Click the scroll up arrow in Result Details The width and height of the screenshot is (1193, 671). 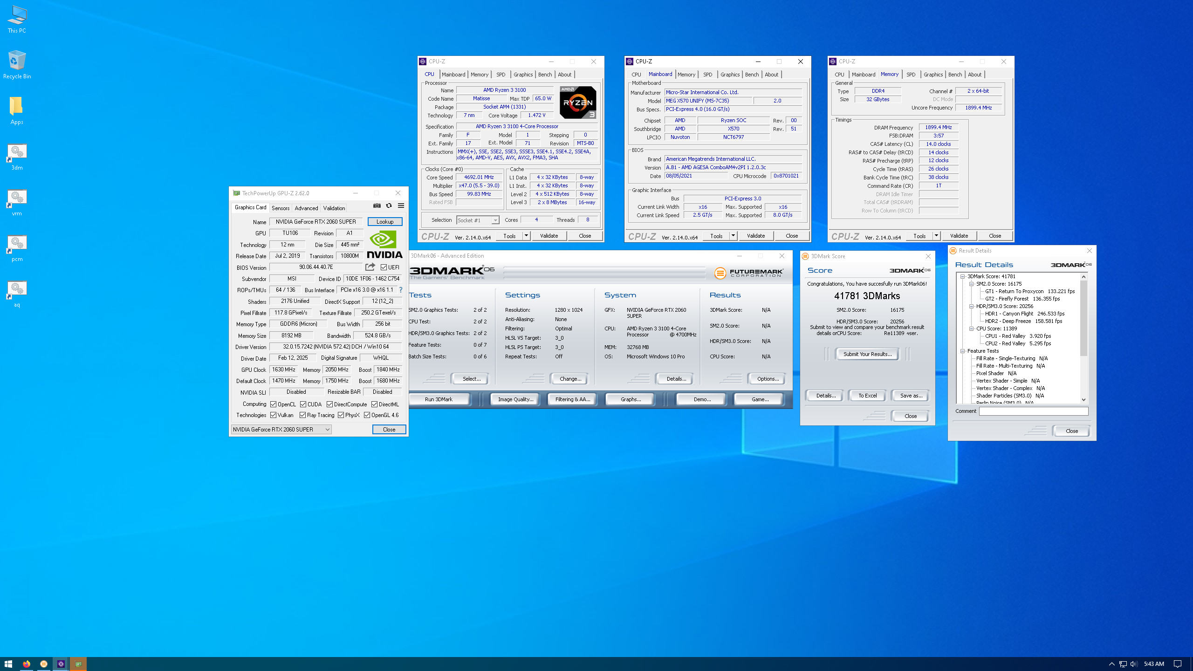coord(1083,277)
